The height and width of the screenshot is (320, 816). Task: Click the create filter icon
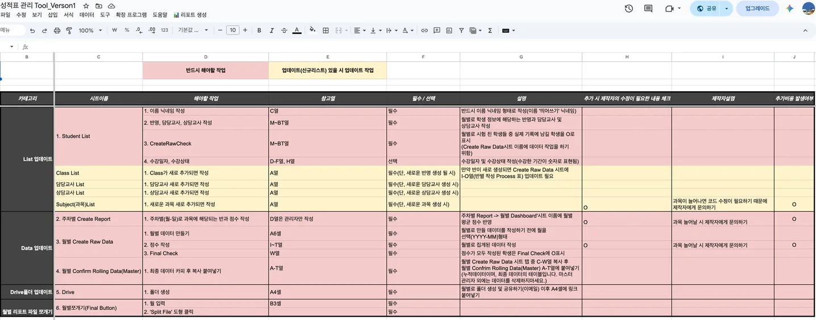tap(461, 31)
